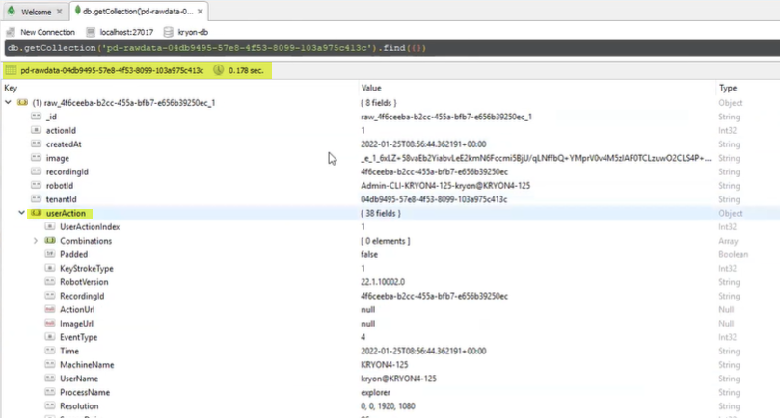Screen dimensions: 780x418
Task: Click the leaf icon on the db.getCollection tab
Action: click(x=77, y=12)
